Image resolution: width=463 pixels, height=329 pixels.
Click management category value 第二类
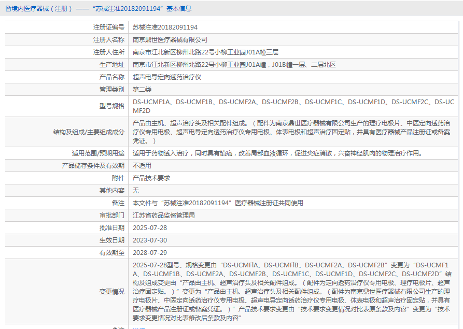point(142,90)
